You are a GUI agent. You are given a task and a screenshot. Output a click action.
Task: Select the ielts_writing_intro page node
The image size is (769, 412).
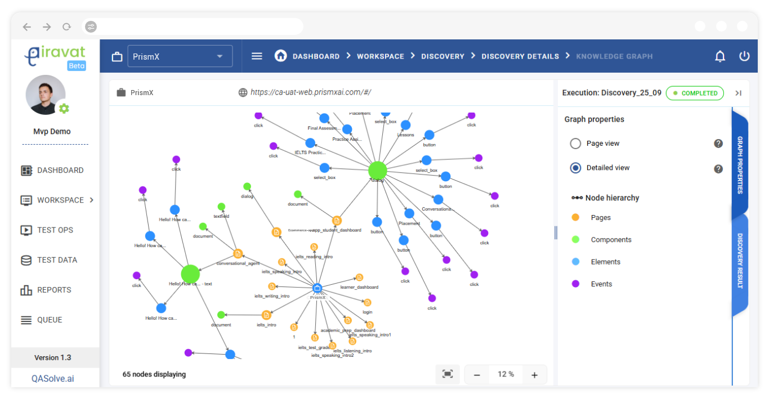[x=272, y=286]
